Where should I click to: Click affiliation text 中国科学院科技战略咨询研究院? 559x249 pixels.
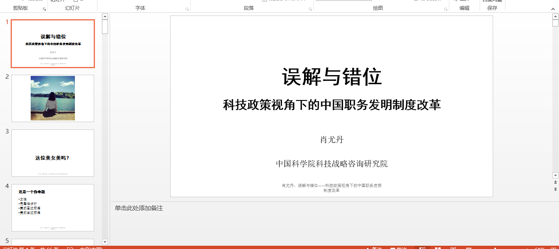[332, 164]
